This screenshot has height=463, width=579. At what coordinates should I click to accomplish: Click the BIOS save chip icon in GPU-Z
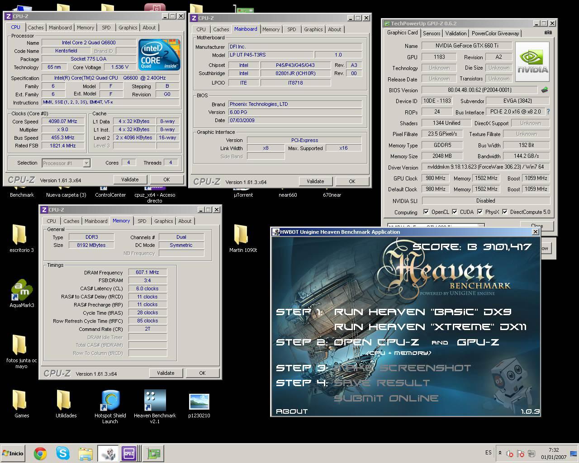coord(545,90)
